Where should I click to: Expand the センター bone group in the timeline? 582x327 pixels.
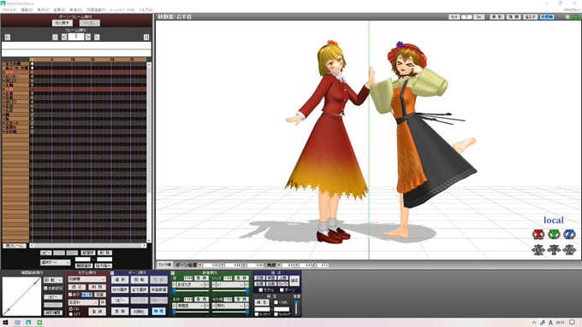(3, 76)
